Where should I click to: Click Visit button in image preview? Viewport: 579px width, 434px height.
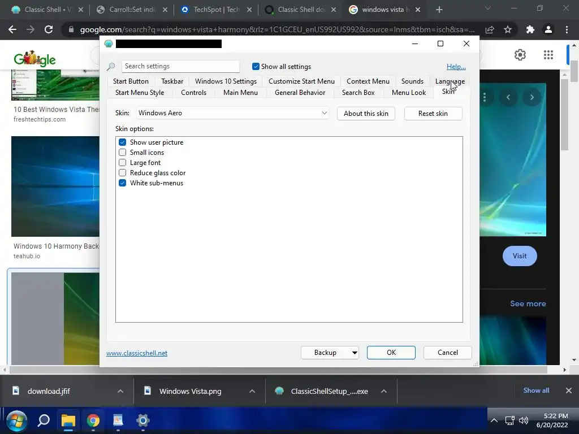(x=520, y=256)
